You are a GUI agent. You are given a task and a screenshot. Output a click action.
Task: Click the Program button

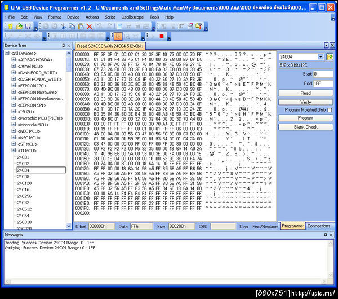click(x=305, y=118)
